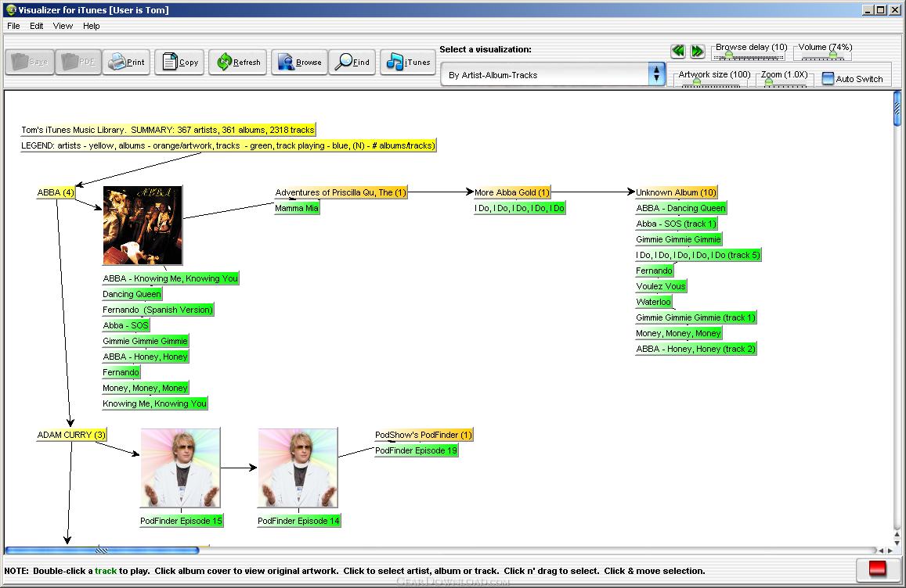This screenshot has height=588, width=906.
Task: Click the ABBA album cover artwork
Action: pyautogui.click(x=143, y=225)
